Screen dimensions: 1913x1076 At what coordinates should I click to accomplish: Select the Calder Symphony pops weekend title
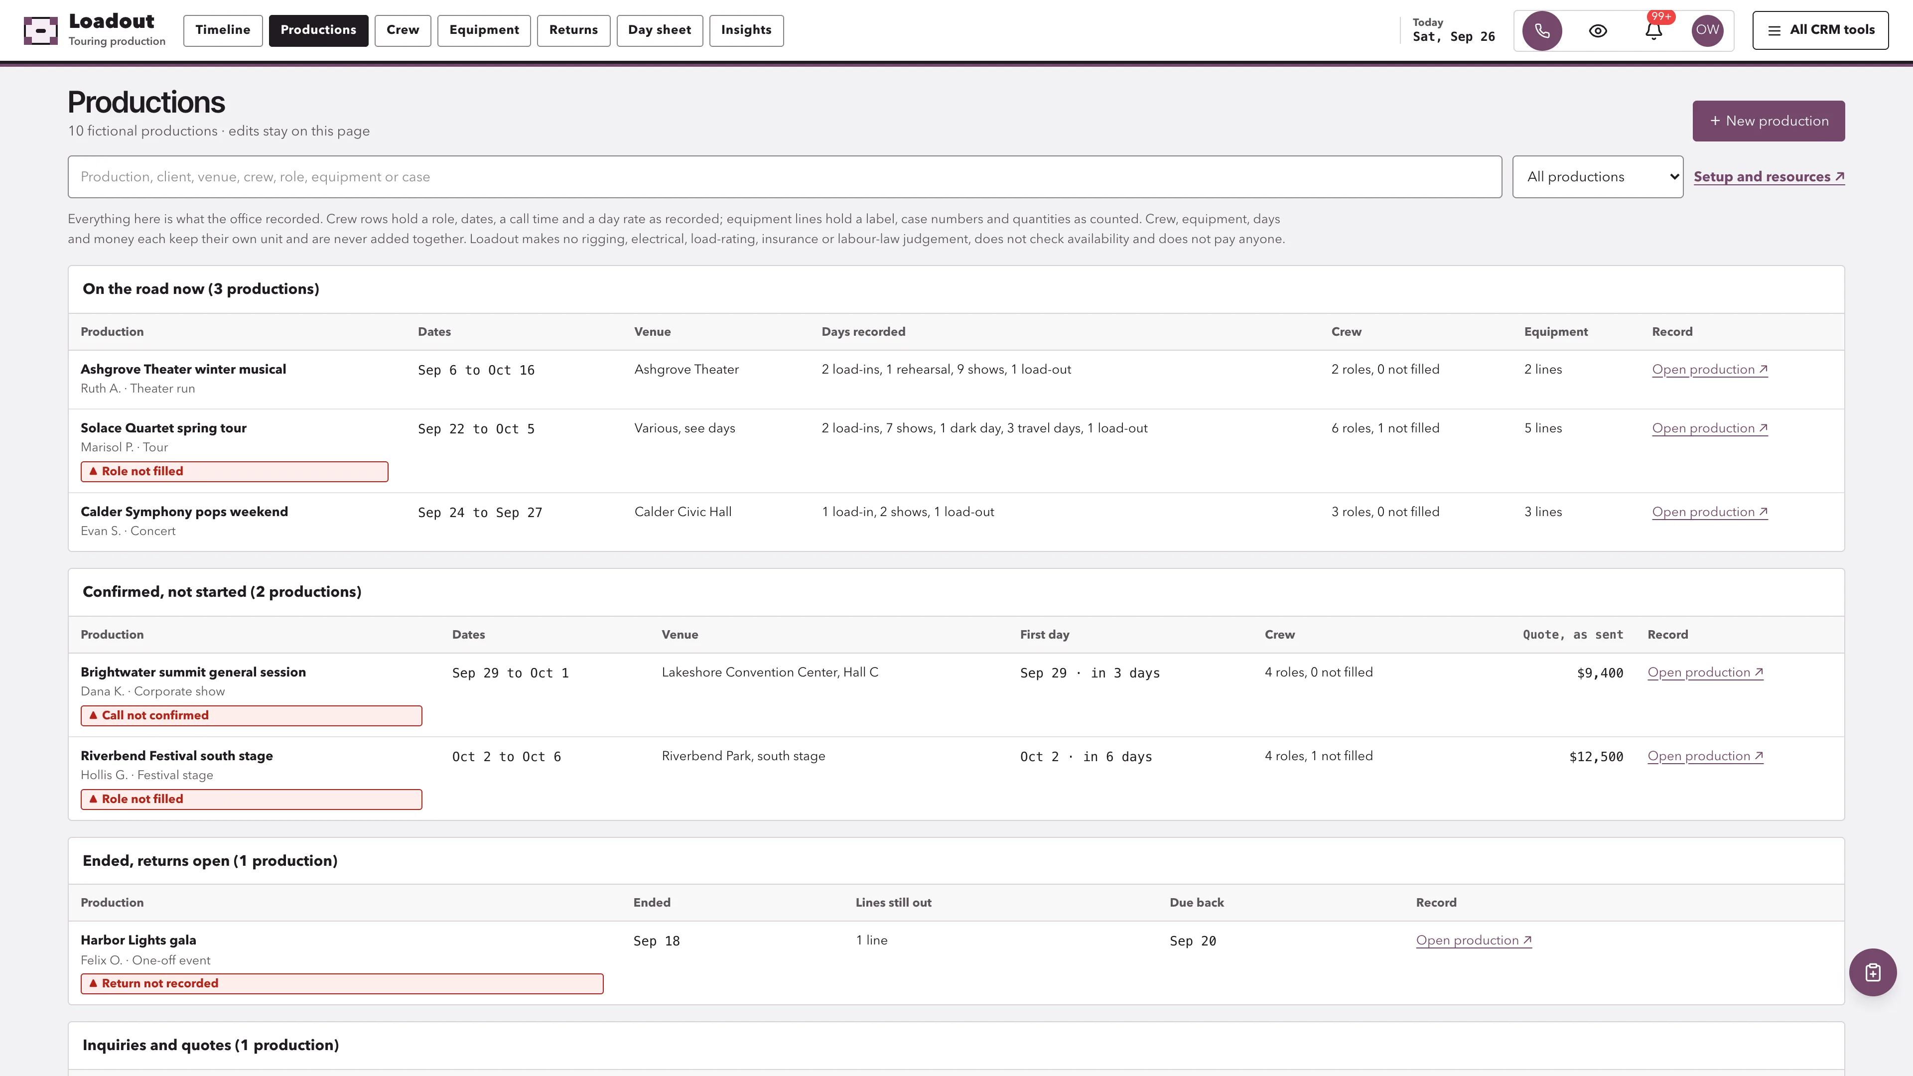[184, 512]
